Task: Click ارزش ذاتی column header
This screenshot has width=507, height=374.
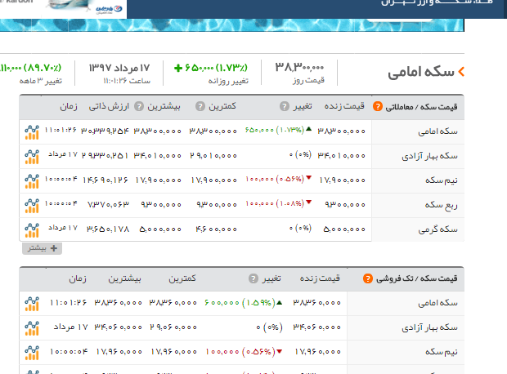Action: (x=109, y=106)
